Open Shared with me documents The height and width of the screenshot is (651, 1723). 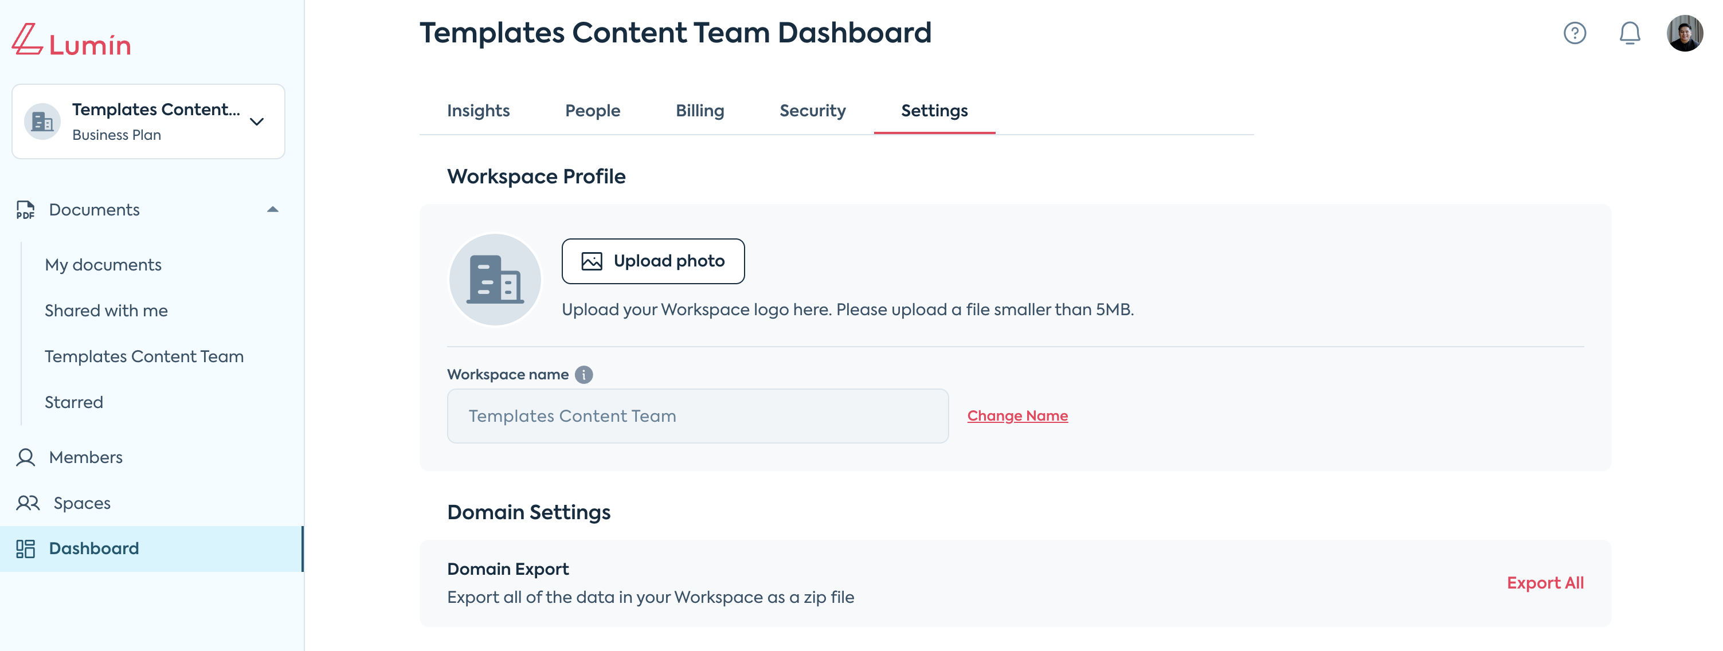[107, 311]
